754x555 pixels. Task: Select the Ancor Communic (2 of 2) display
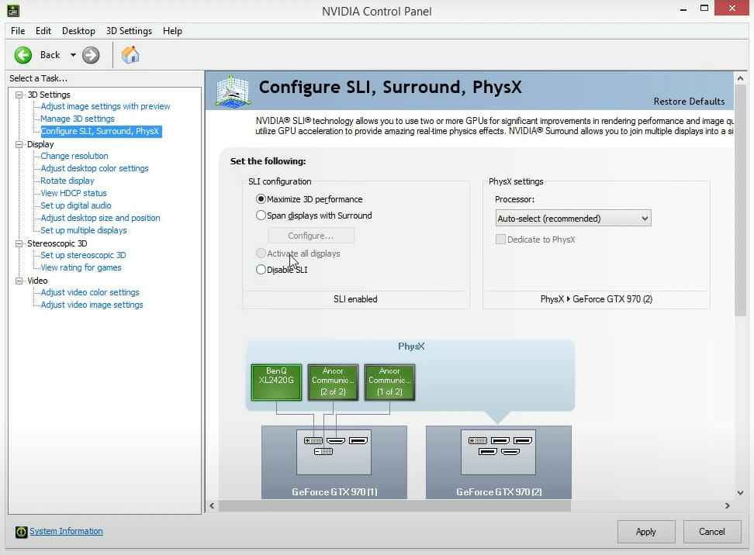point(333,382)
